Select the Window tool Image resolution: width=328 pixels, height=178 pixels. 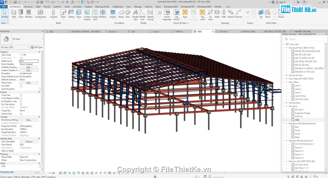[29, 14]
